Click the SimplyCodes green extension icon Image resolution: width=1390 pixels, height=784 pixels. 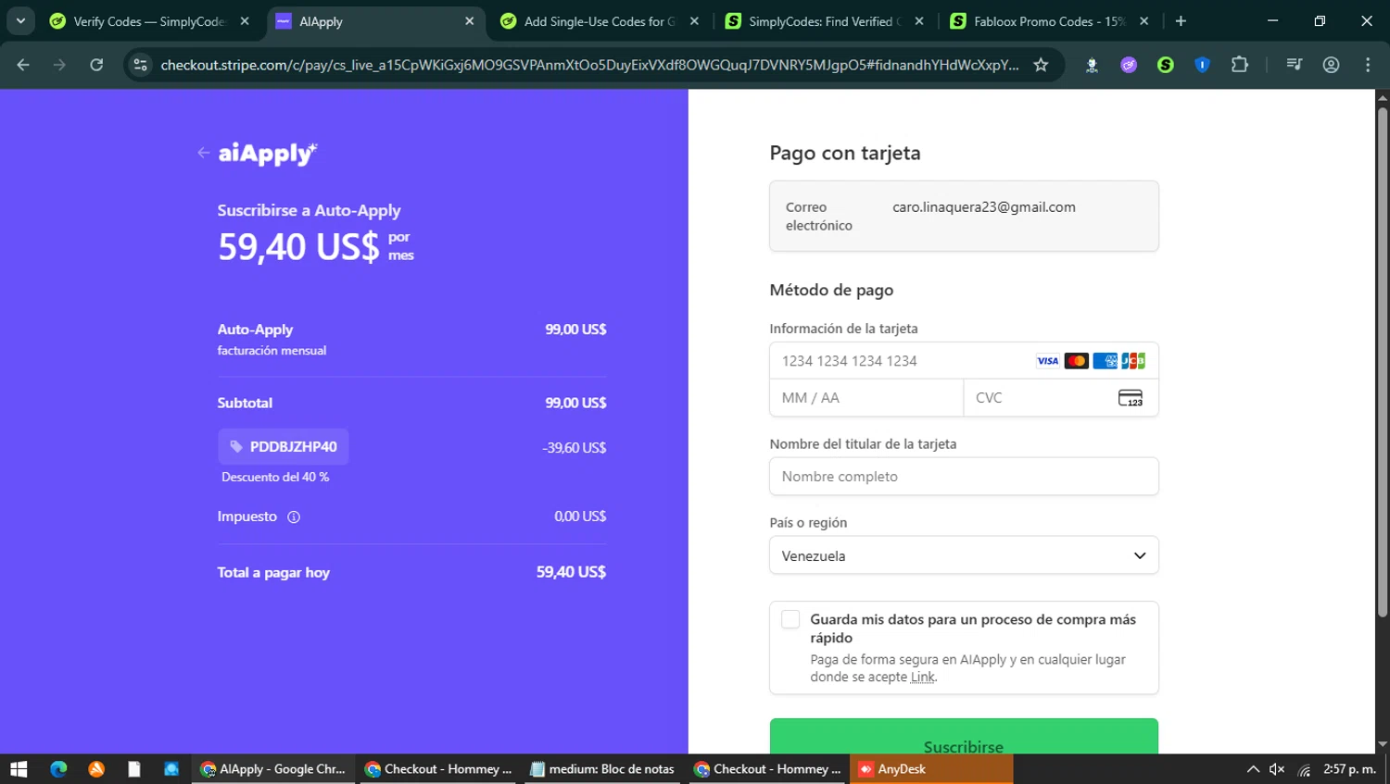tap(1166, 65)
